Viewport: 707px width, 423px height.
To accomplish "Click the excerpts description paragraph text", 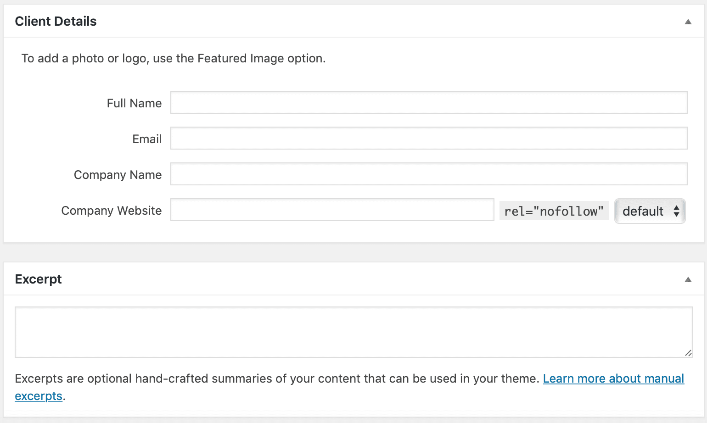I will [277, 378].
